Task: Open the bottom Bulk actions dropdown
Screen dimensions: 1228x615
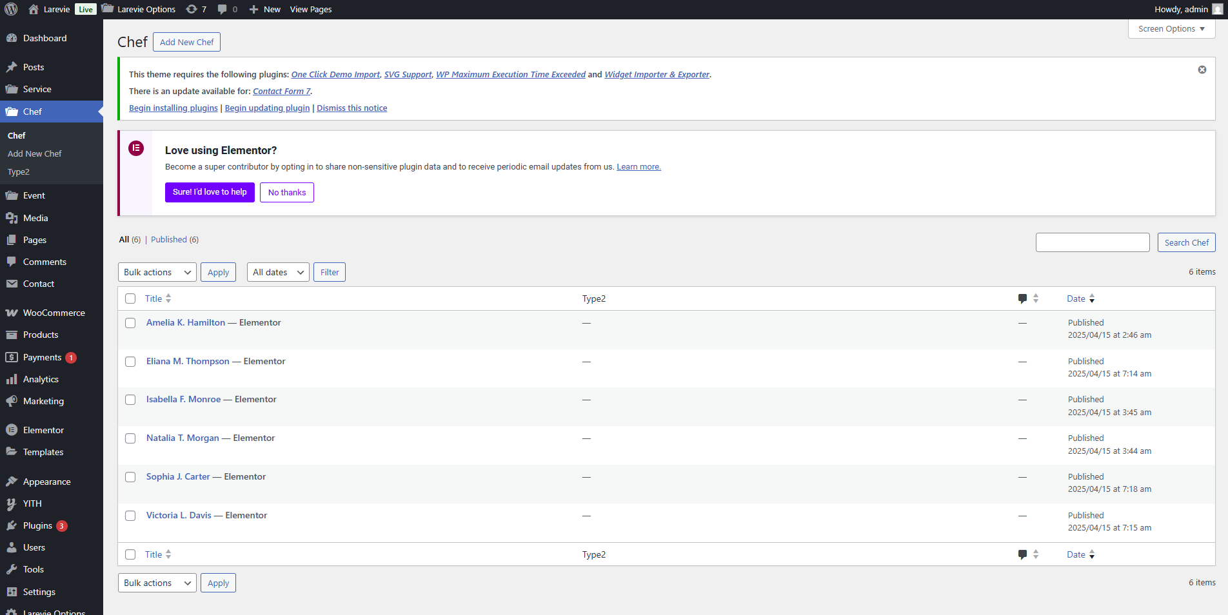Action: pos(157,583)
